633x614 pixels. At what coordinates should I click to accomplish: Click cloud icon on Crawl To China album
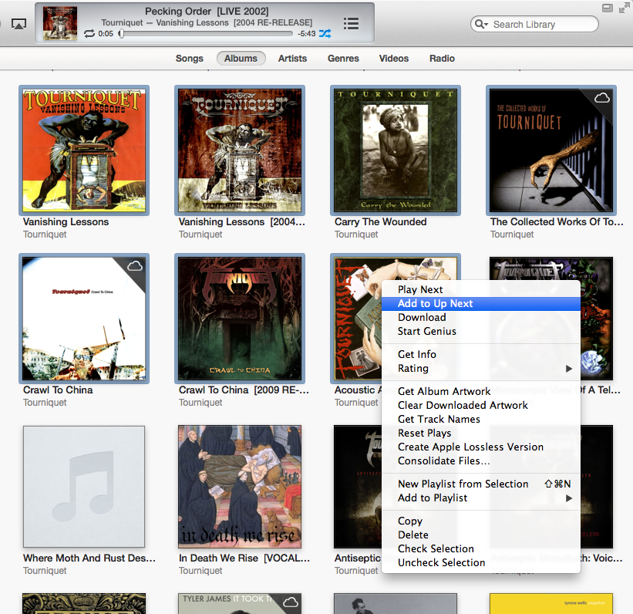[x=135, y=266]
